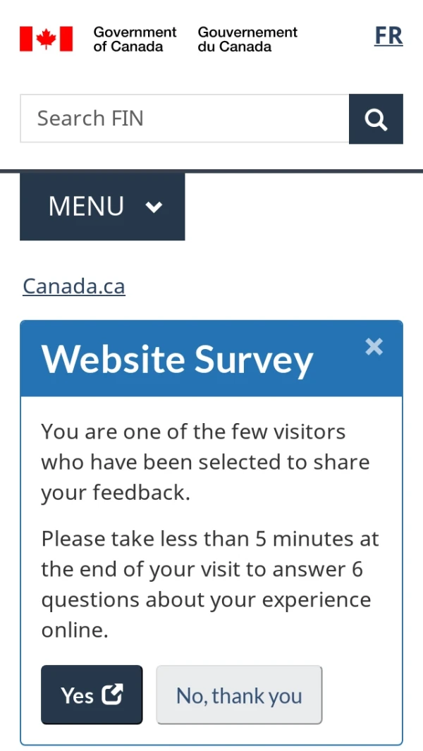Click the word MENU on the button
Viewport: 423px width, 751px height.
click(x=86, y=207)
